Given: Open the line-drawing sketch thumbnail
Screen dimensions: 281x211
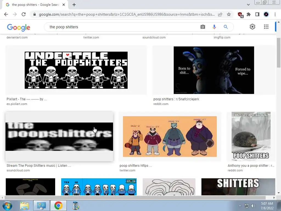Looking at the screenshot, I should pos(169,187).
